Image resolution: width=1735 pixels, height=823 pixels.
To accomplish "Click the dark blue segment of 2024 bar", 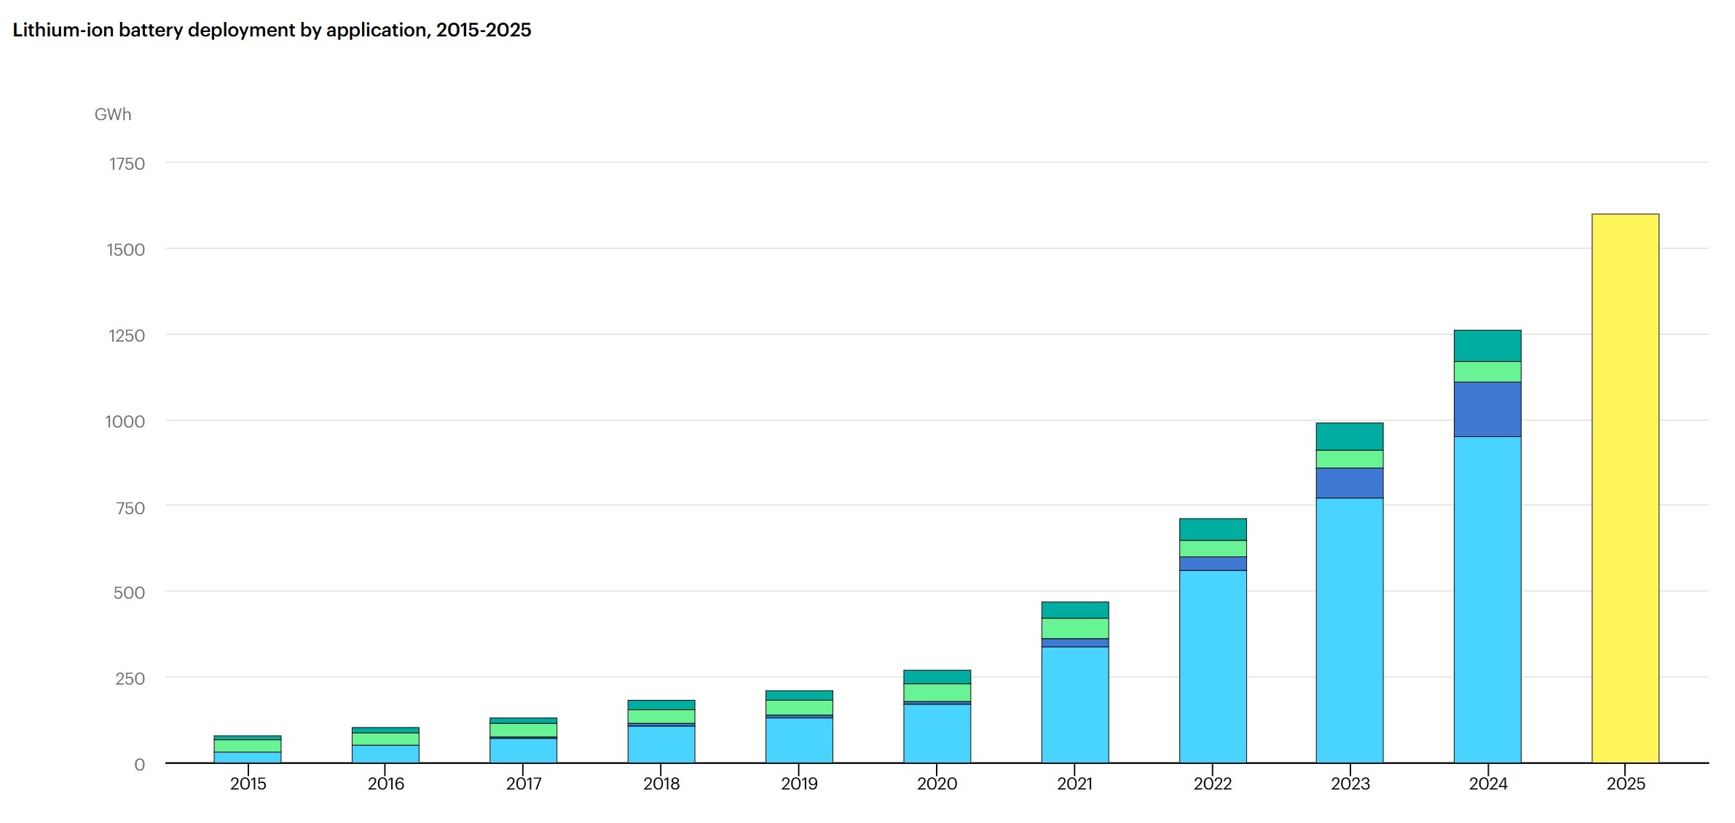I will tap(1487, 409).
